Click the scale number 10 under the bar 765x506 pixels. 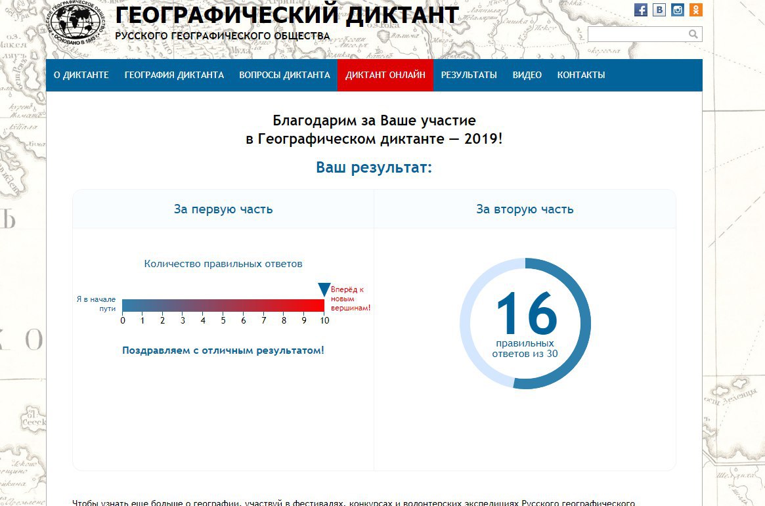(324, 321)
